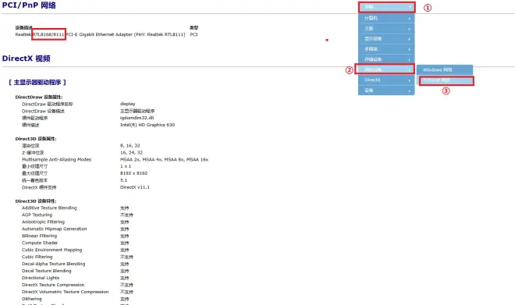Select the MSAA 2x, 4x, 8x, 16x value
515x305 pixels.
[x=164, y=160]
